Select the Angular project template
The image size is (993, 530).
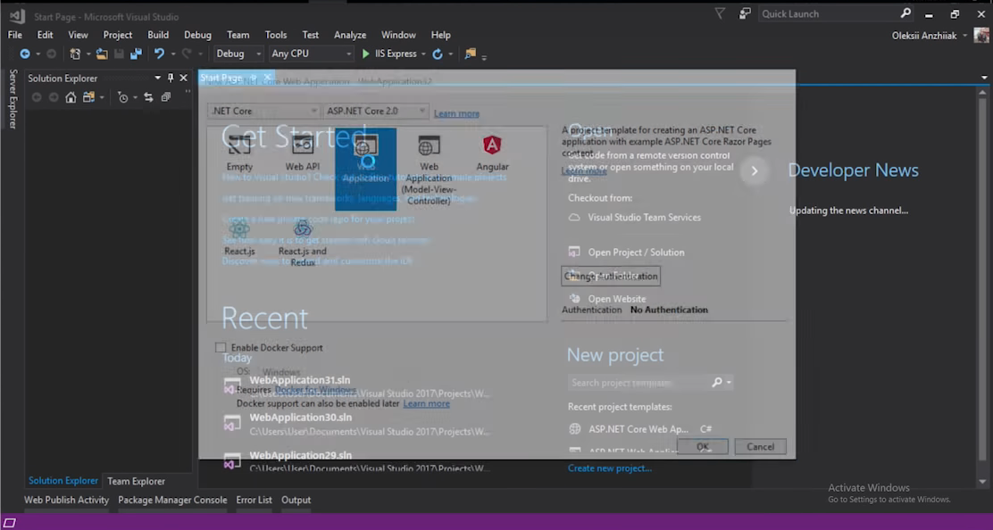[492, 153]
